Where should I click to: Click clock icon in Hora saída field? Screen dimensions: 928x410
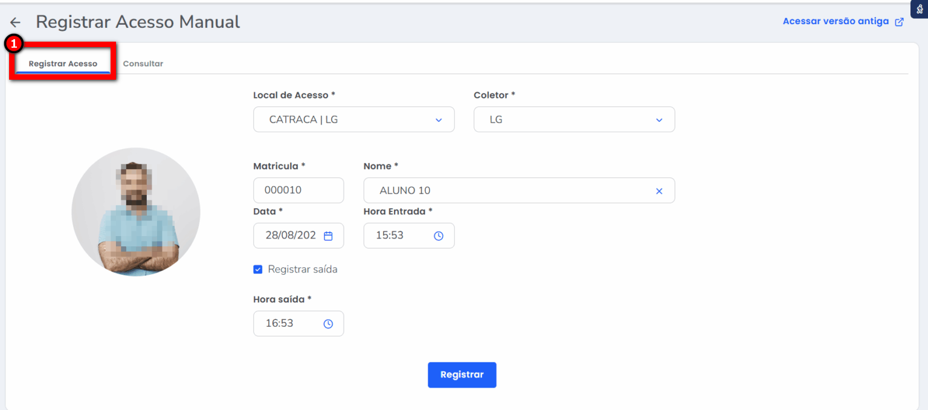(328, 324)
